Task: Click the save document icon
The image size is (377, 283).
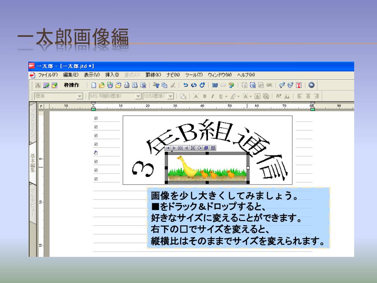Action: coord(110,85)
